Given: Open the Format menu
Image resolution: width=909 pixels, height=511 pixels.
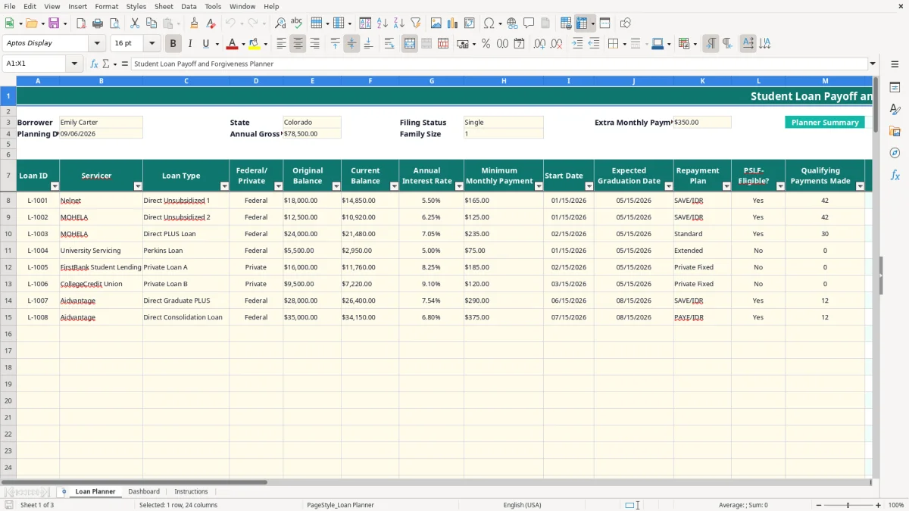Looking at the screenshot, I should [x=106, y=6].
